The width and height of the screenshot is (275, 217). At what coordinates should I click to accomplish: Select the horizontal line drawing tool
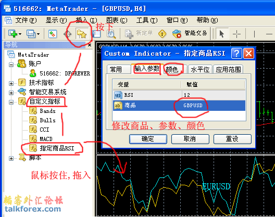269,34
